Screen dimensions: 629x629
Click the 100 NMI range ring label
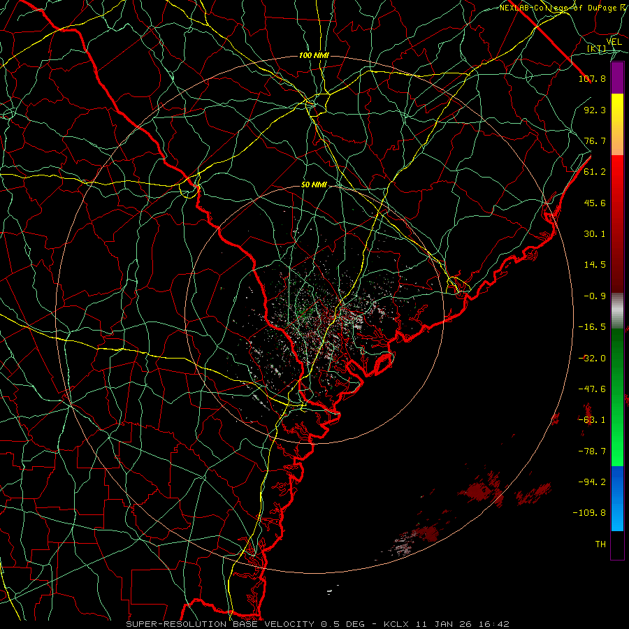[x=314, y=55]
